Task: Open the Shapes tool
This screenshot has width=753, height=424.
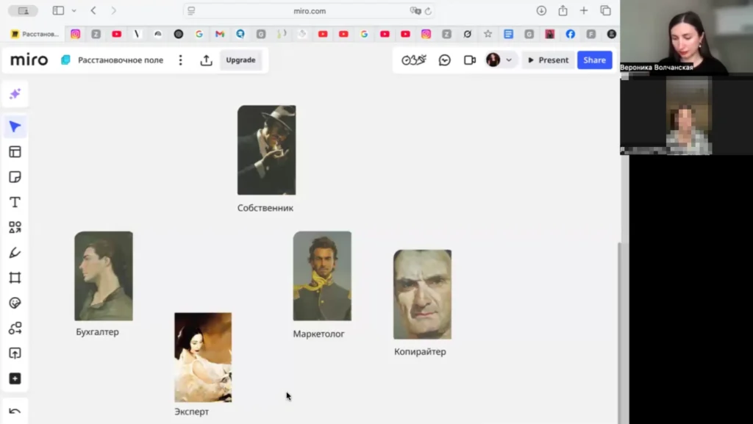Action: [x=15, y=227]
